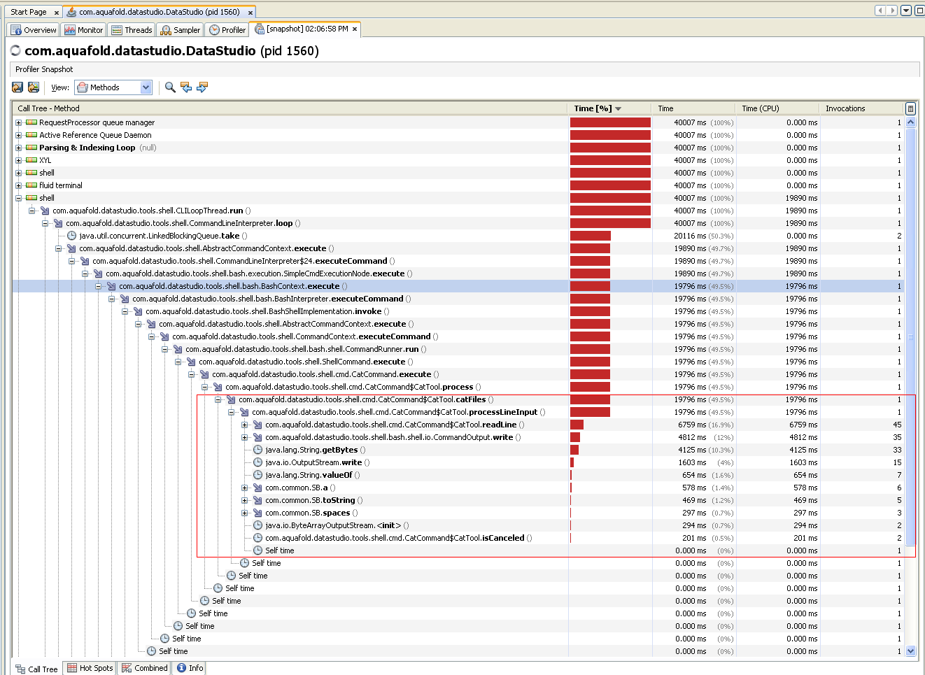Open the Profiler tab
Screen dimensions: 925x675
point(227,30)
